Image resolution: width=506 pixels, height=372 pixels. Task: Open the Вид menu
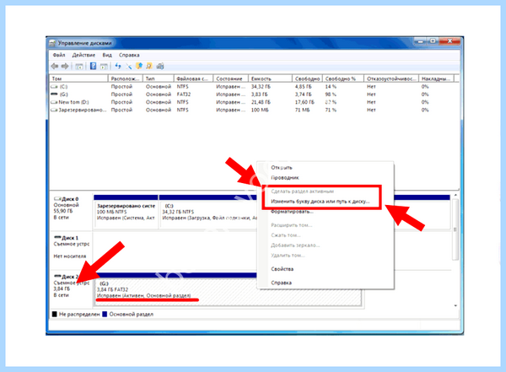tap(107, 55)
